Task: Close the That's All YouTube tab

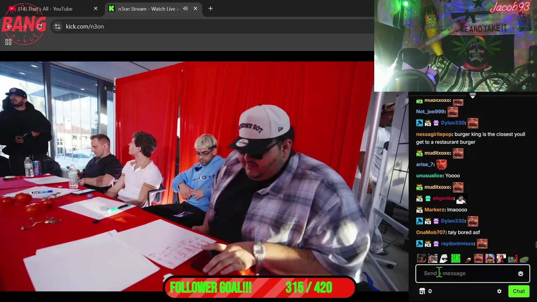Action: tap(95, 8)
